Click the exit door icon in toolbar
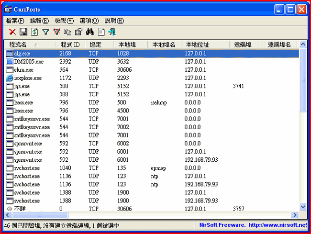The height and width of the screenshot is (234, 311). [x=112, y=32]
